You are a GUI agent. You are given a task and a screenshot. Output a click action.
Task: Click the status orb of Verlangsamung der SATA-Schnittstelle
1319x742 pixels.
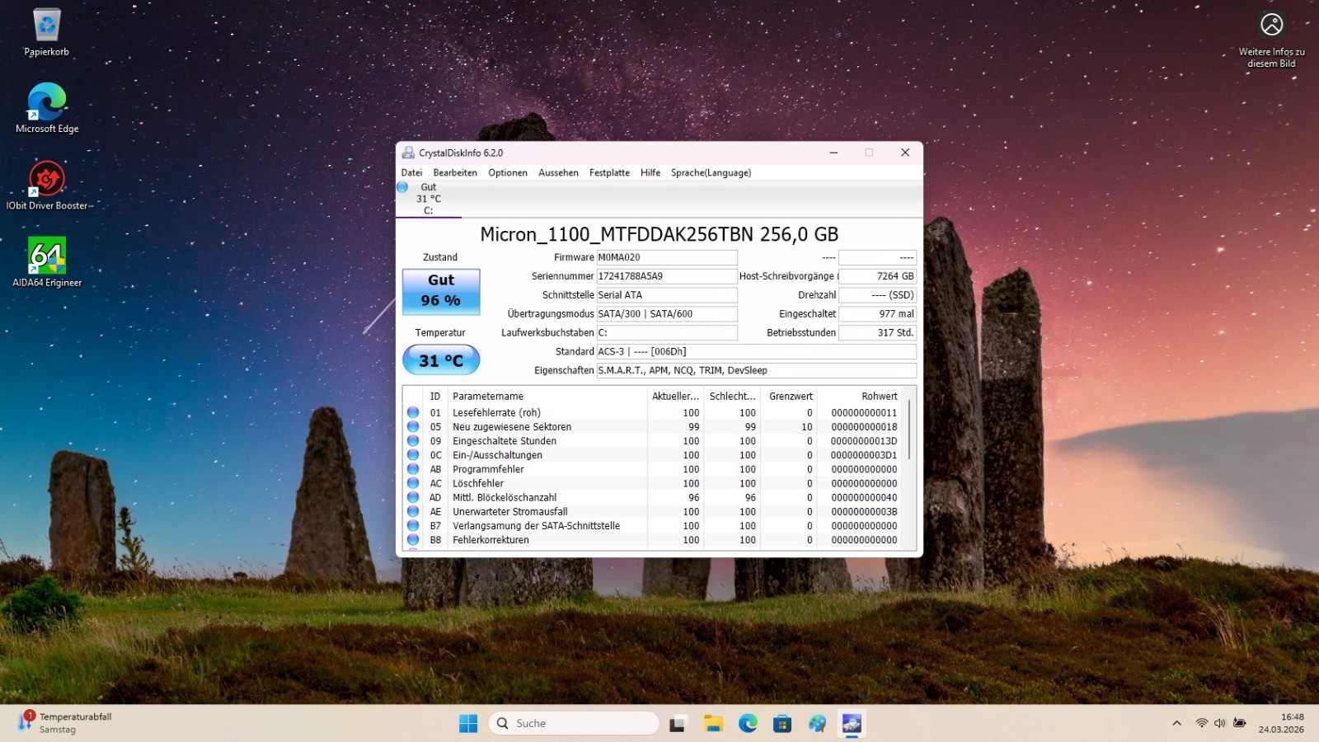[x=413, y=526]
